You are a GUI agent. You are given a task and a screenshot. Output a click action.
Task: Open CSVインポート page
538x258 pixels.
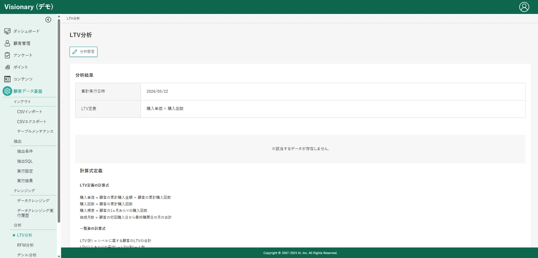pos(30,112)
